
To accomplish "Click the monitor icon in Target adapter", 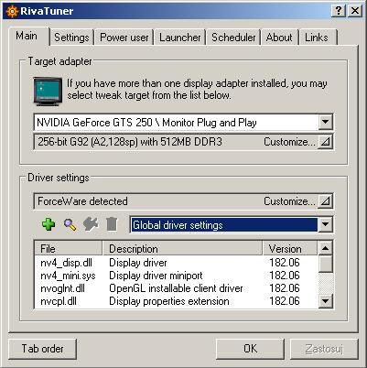I will (48, 92).
